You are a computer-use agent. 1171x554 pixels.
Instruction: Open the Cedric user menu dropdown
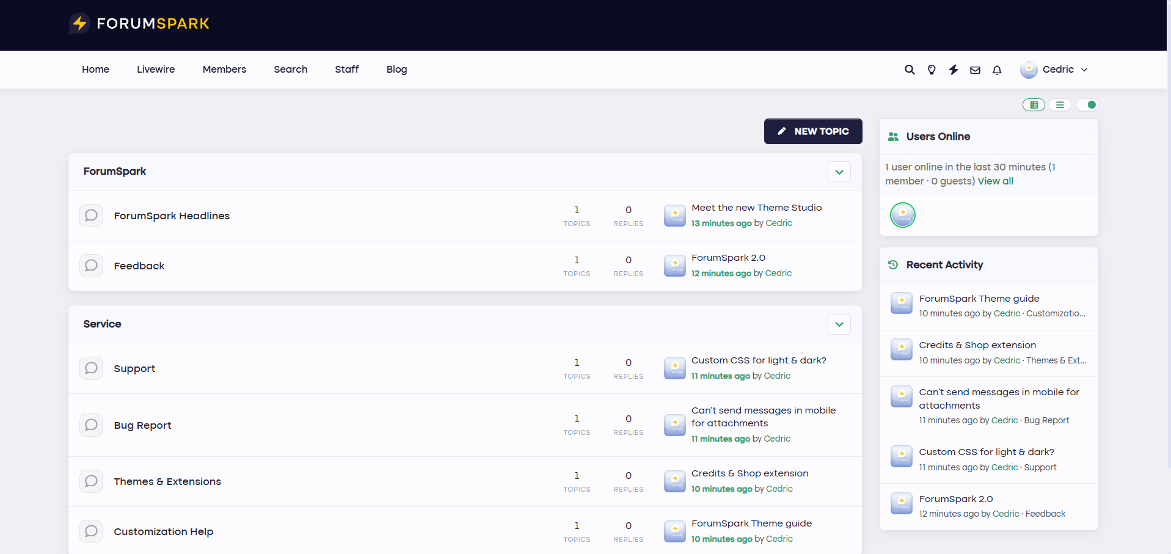click(x=1054, y=70)
